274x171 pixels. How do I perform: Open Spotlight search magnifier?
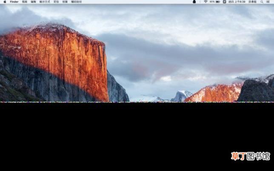pyautogui.click(x=262, y=2)
